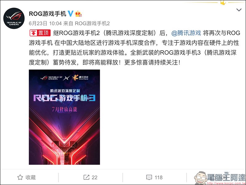Click the 6月23日 10:04 timestamp
The image size is (246, 185).
pos(45,23)
